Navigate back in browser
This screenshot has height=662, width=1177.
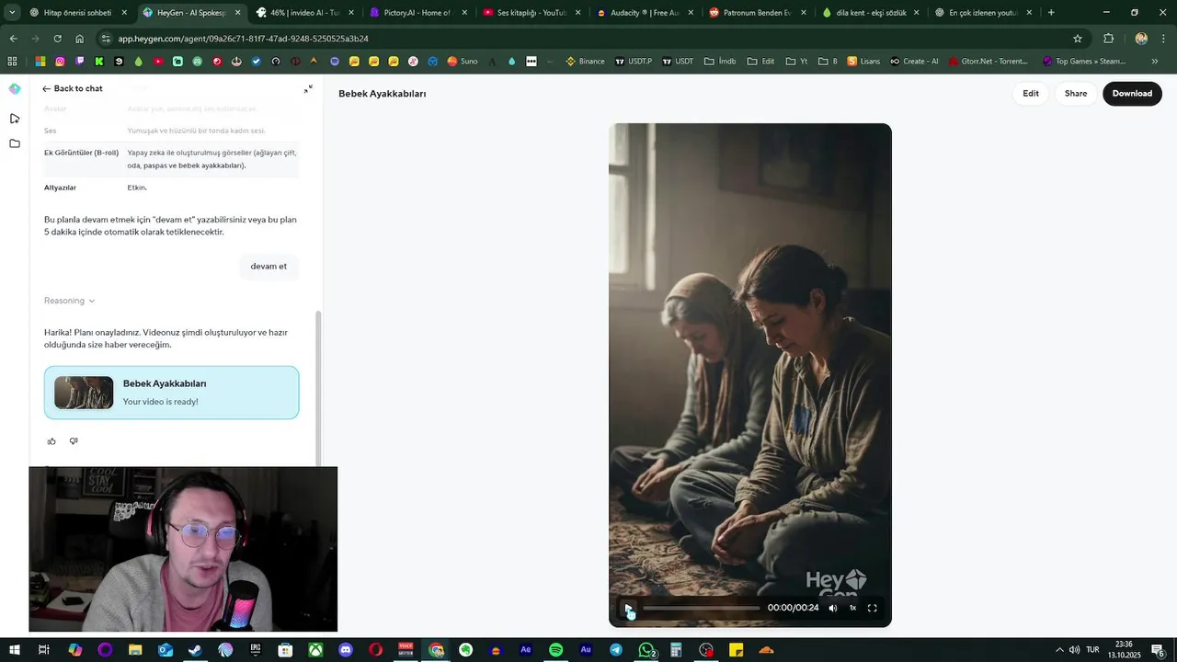pos(13,39)
